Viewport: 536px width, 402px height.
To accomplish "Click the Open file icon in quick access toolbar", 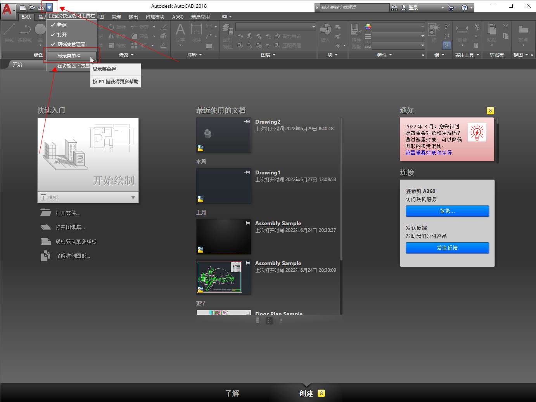I will coord(32,7).
